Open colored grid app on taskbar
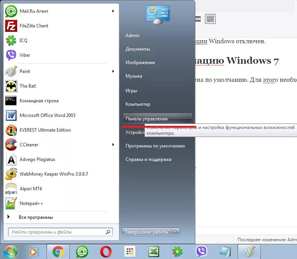This screenshot has width=297, height=259. [x=130, y=252]
